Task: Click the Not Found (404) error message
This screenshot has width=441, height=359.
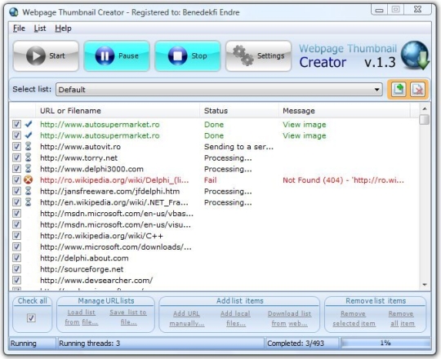Action: coord(343,180)
